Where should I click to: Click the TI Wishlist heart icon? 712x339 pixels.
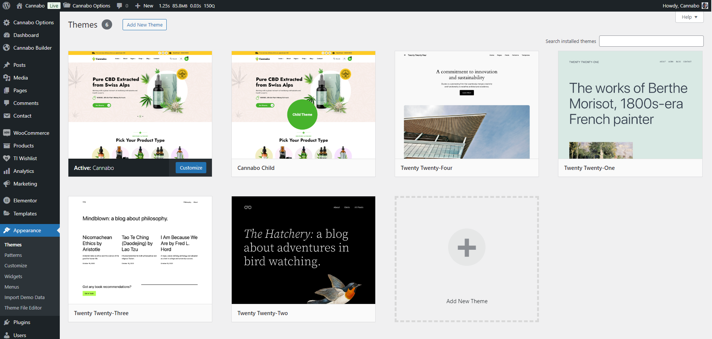tap(7, 158)
